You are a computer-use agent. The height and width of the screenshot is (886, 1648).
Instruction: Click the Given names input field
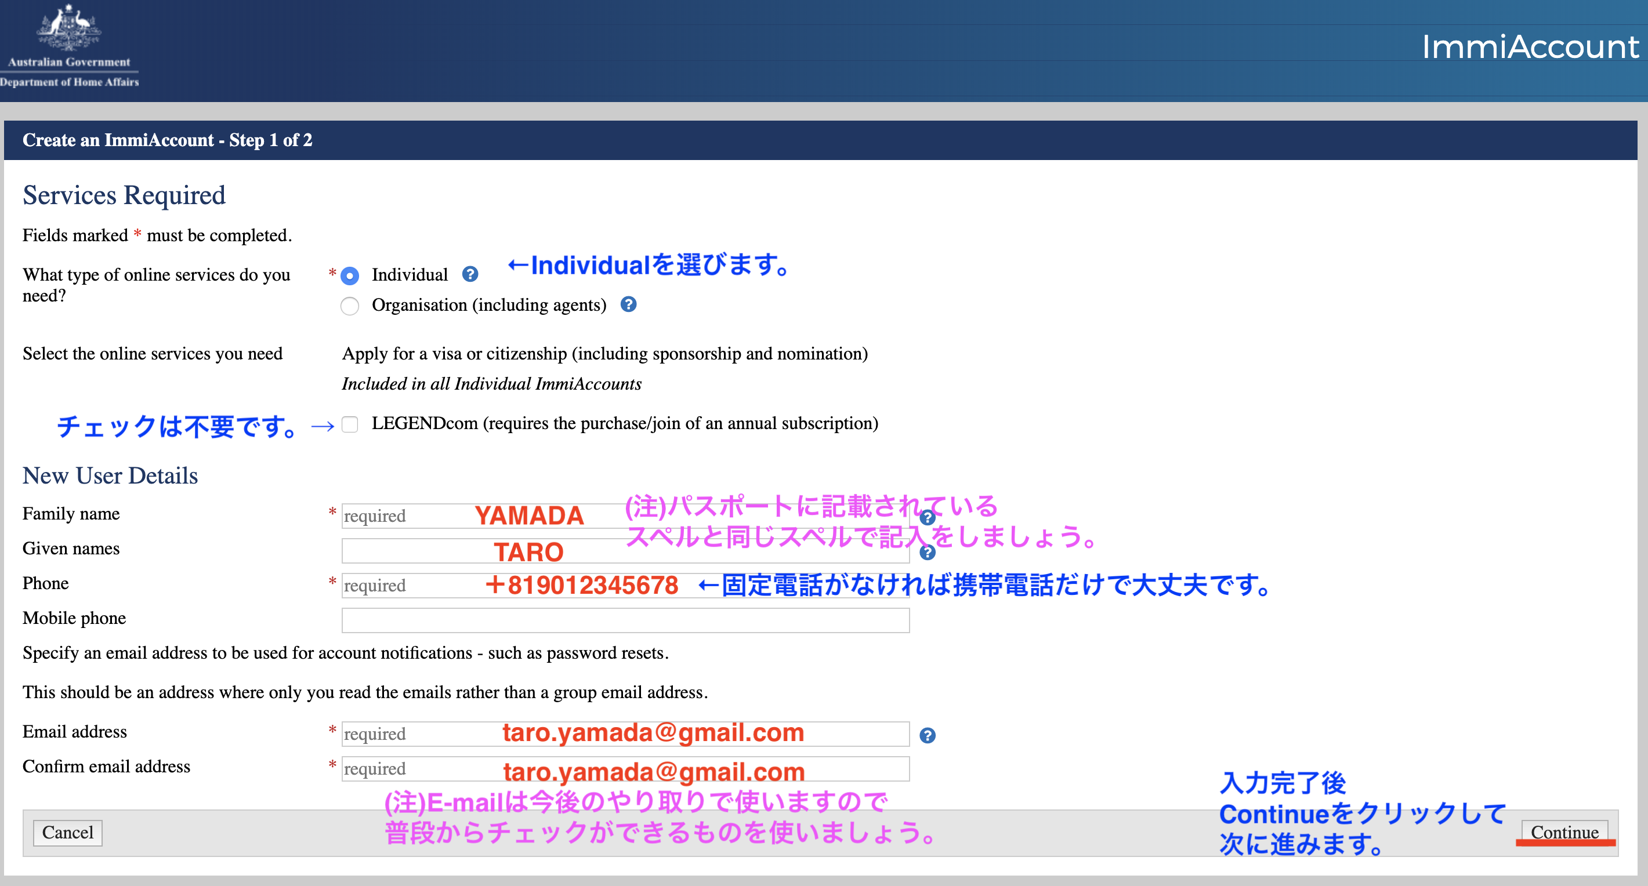(626, 551)
